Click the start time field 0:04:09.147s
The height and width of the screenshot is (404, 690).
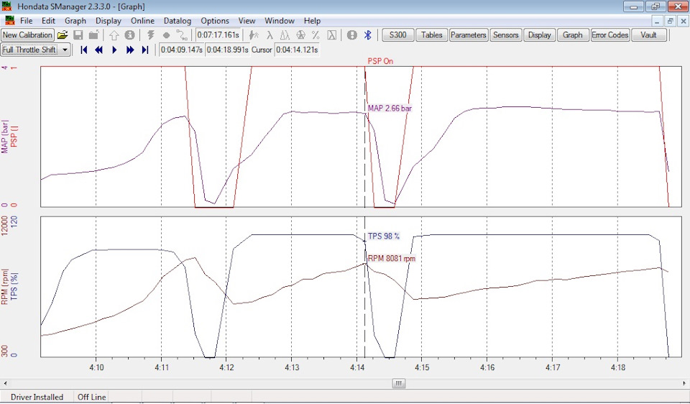181,50
